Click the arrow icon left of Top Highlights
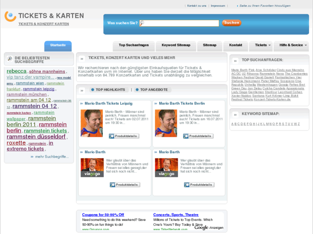313x234 pixels. tap(82, 91)
